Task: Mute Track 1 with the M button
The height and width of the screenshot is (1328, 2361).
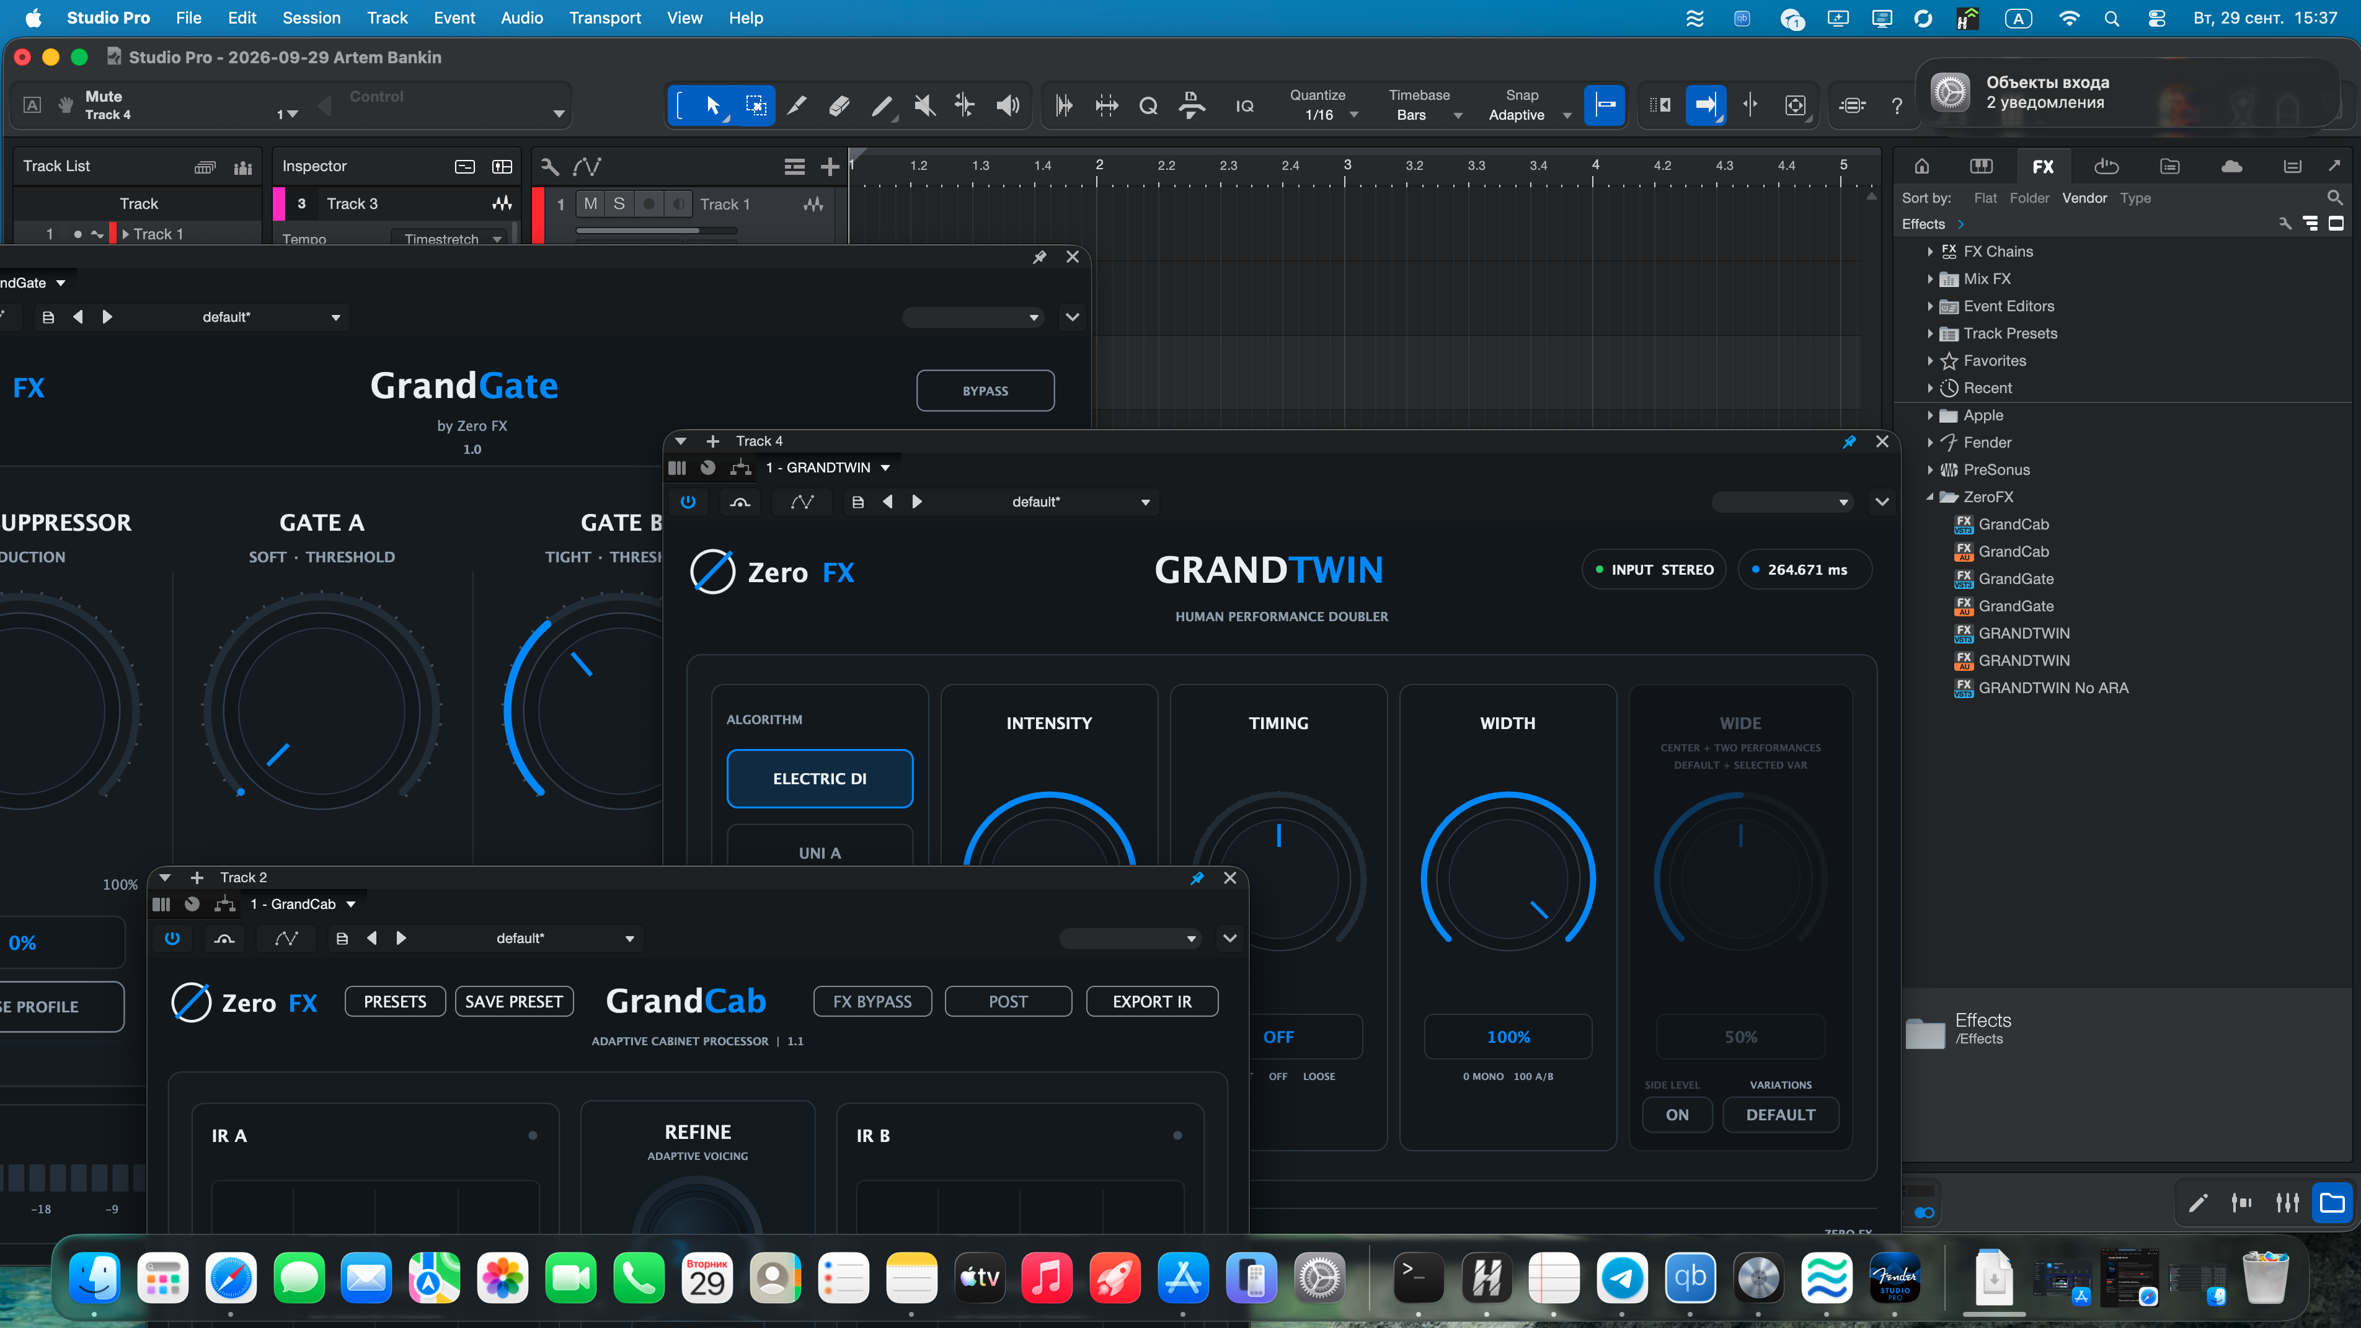Action: pos(590,203)
